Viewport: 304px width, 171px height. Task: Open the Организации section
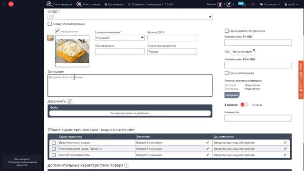coord(114,4)
